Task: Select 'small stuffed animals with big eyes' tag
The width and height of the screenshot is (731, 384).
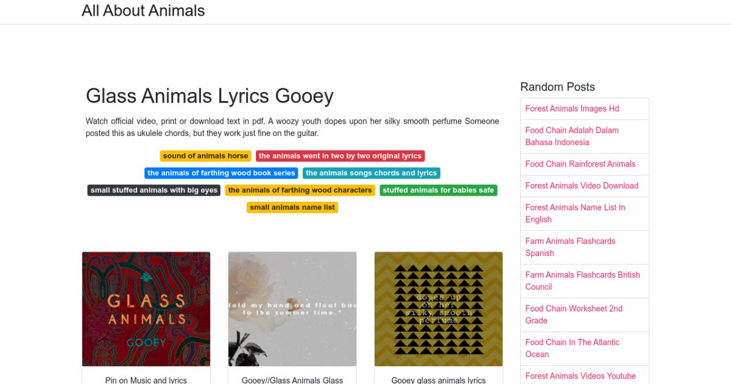Action: [154, 190]
